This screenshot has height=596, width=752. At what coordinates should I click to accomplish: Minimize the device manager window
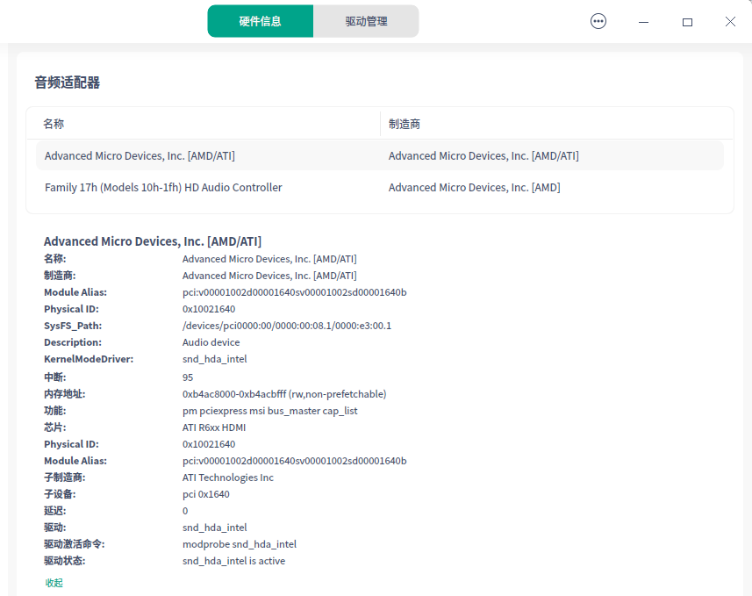coord(643,22)
